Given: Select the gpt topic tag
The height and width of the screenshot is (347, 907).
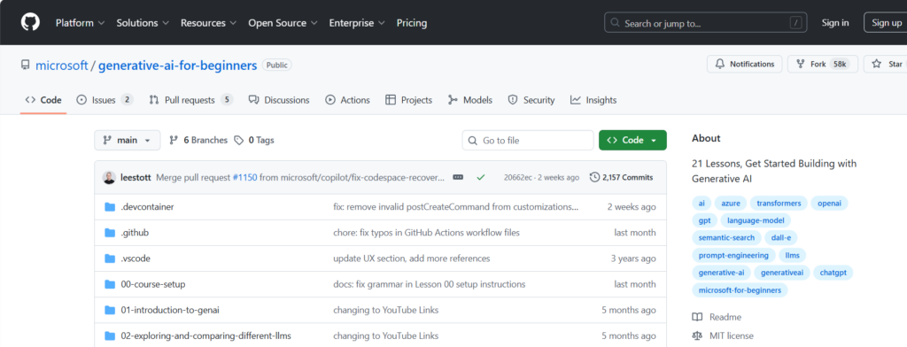Looking at the screenshot, I should 704,220.
